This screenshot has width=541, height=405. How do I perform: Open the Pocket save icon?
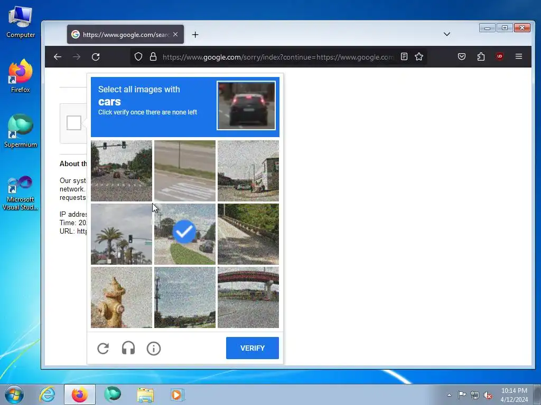[x=462, y=56]
